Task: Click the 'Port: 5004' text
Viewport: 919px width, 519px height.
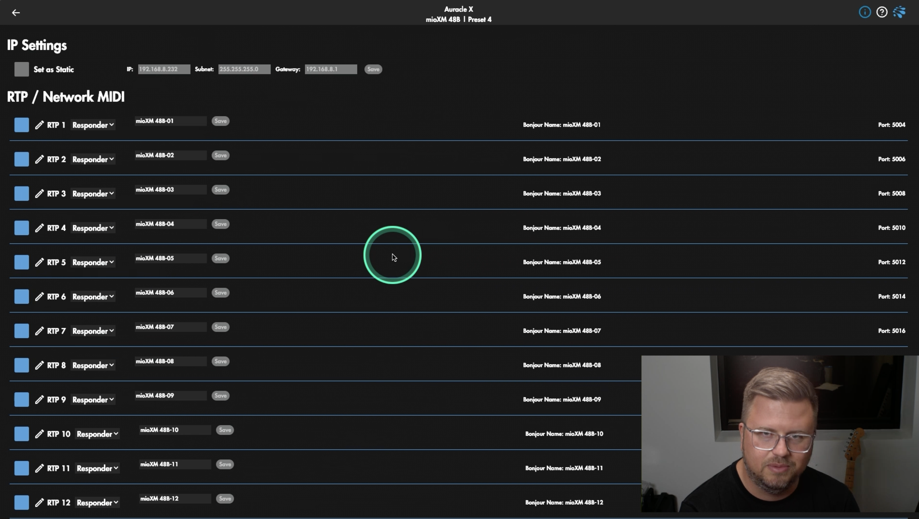Action: pos(892,125)
